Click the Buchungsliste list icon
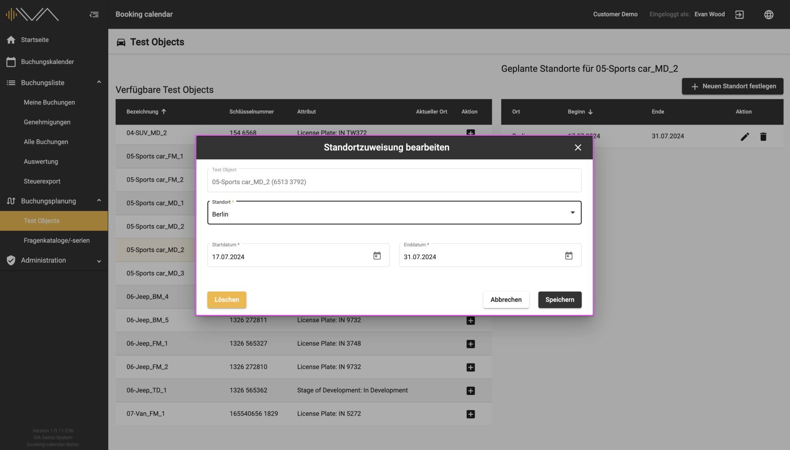This screenshot has height=450, width=790. tap(11, 83)
